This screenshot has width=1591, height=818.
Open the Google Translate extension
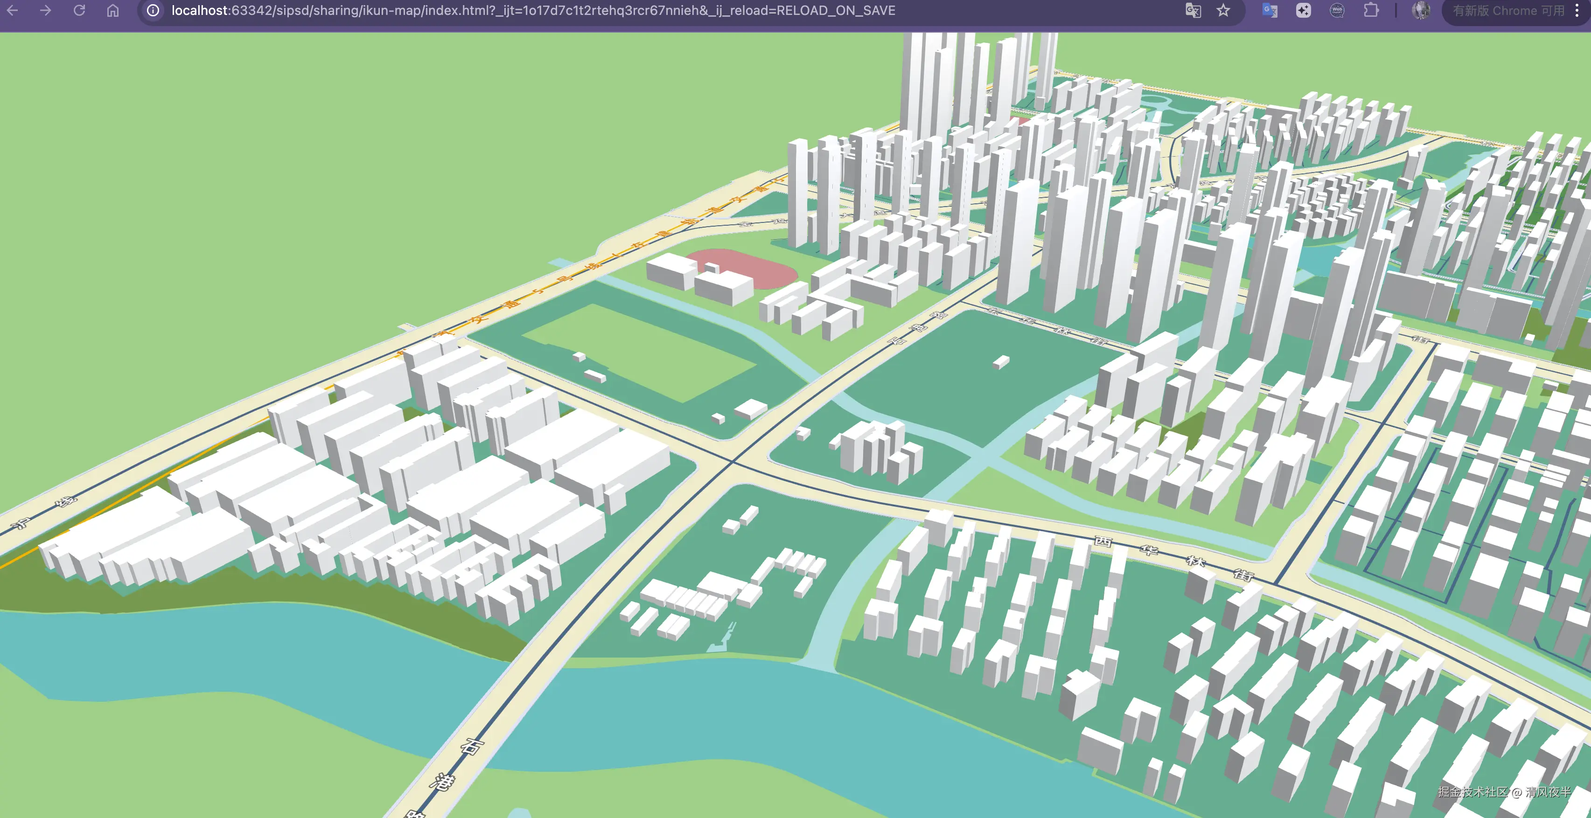1270,11
